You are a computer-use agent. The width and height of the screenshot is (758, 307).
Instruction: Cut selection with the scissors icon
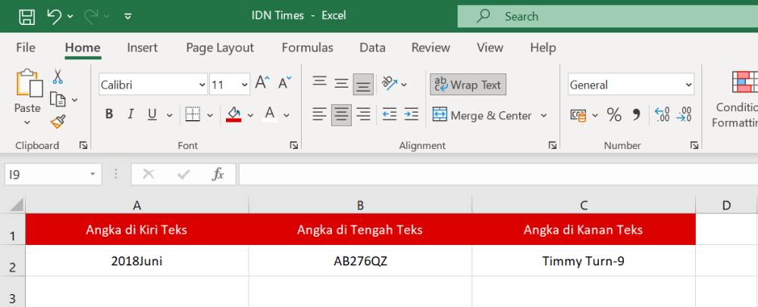pos(58,76)
